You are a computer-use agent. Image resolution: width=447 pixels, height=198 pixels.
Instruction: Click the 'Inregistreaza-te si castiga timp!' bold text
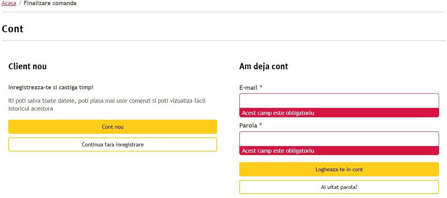pyautogui.click(x=51, y=87)
